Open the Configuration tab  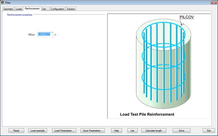[x=58, y=9]
